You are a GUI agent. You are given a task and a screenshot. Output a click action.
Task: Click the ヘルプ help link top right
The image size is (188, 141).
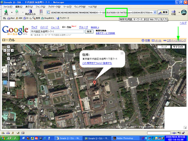click(183, 23)
